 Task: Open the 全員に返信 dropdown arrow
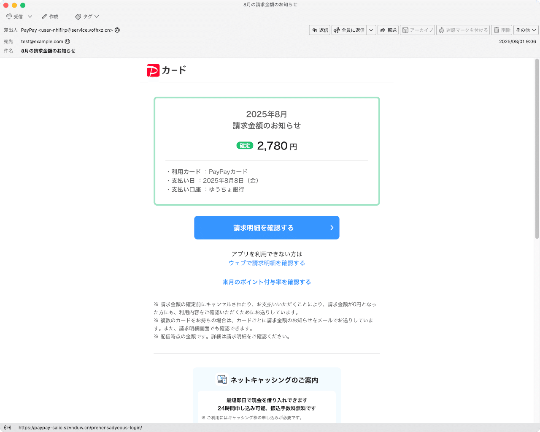(x=371, y=30)
